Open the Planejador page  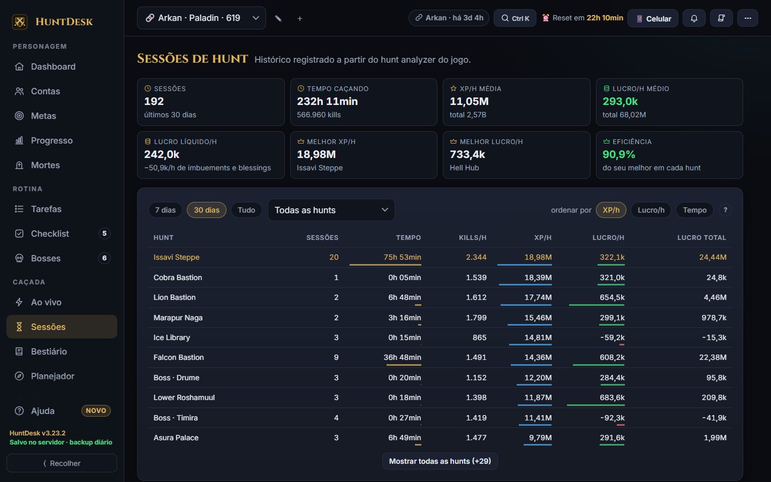(62, 376)
